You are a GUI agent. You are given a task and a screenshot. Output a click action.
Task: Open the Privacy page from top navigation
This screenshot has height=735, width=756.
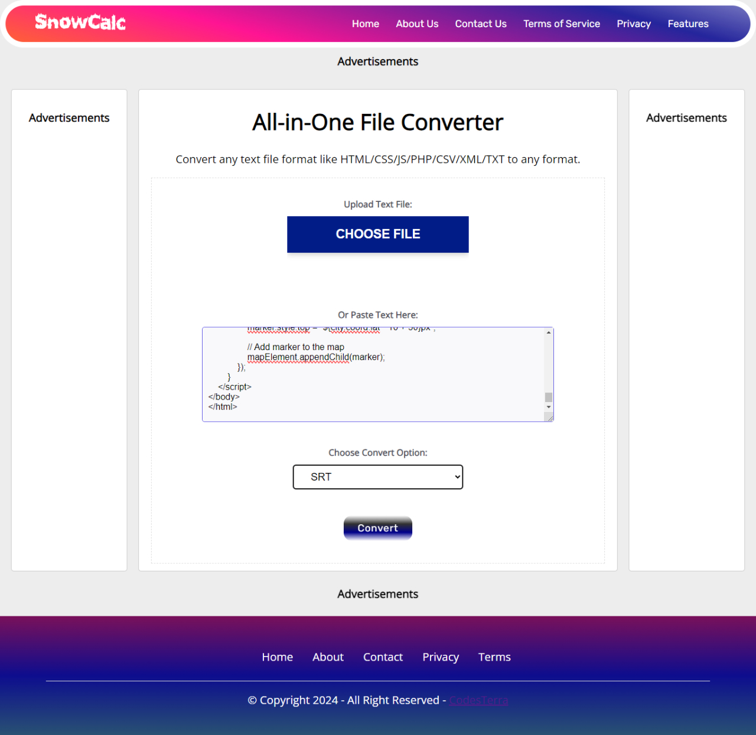click(633, 24)
